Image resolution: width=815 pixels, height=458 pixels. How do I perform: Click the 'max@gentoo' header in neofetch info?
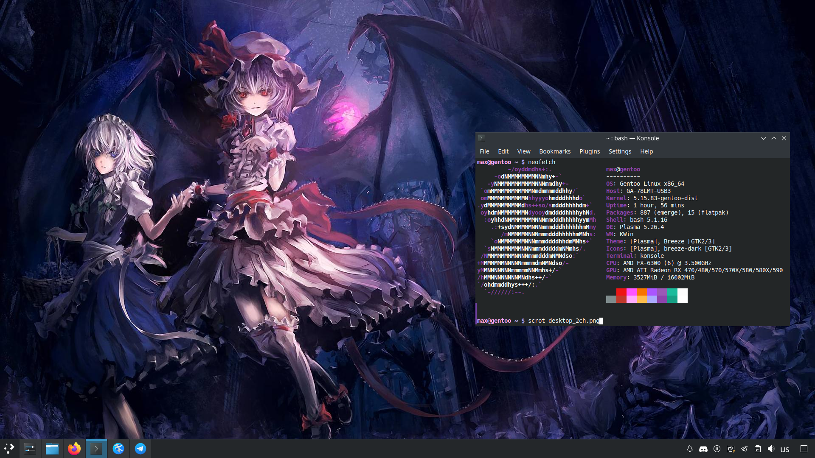pos(623,169)
